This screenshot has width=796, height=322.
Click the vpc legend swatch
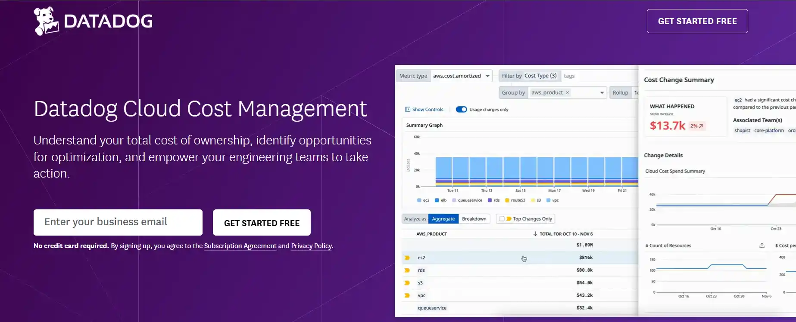pos(549,200)
